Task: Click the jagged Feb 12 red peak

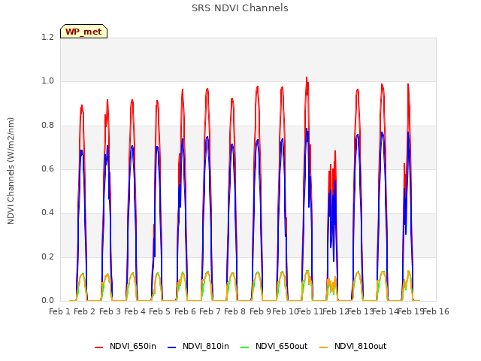Action: point(335,152)
